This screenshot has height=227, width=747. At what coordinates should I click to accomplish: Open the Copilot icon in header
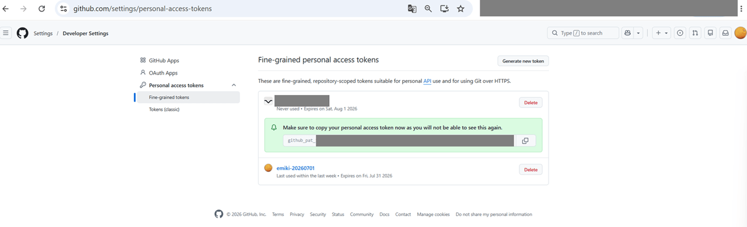pos(627,33)
